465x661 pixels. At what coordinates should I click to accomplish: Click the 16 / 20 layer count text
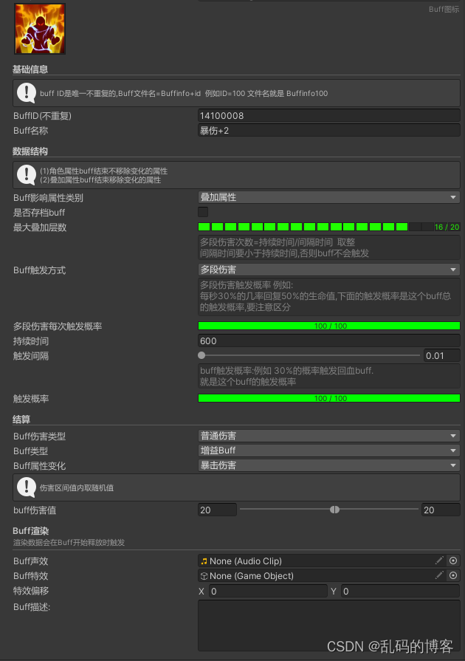click(447, 227)
